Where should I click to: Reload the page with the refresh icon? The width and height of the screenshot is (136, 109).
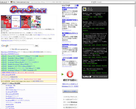coord(92,2)
